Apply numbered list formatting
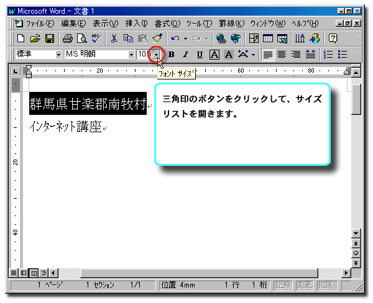 pyautogui.click(x=328, y=55)
